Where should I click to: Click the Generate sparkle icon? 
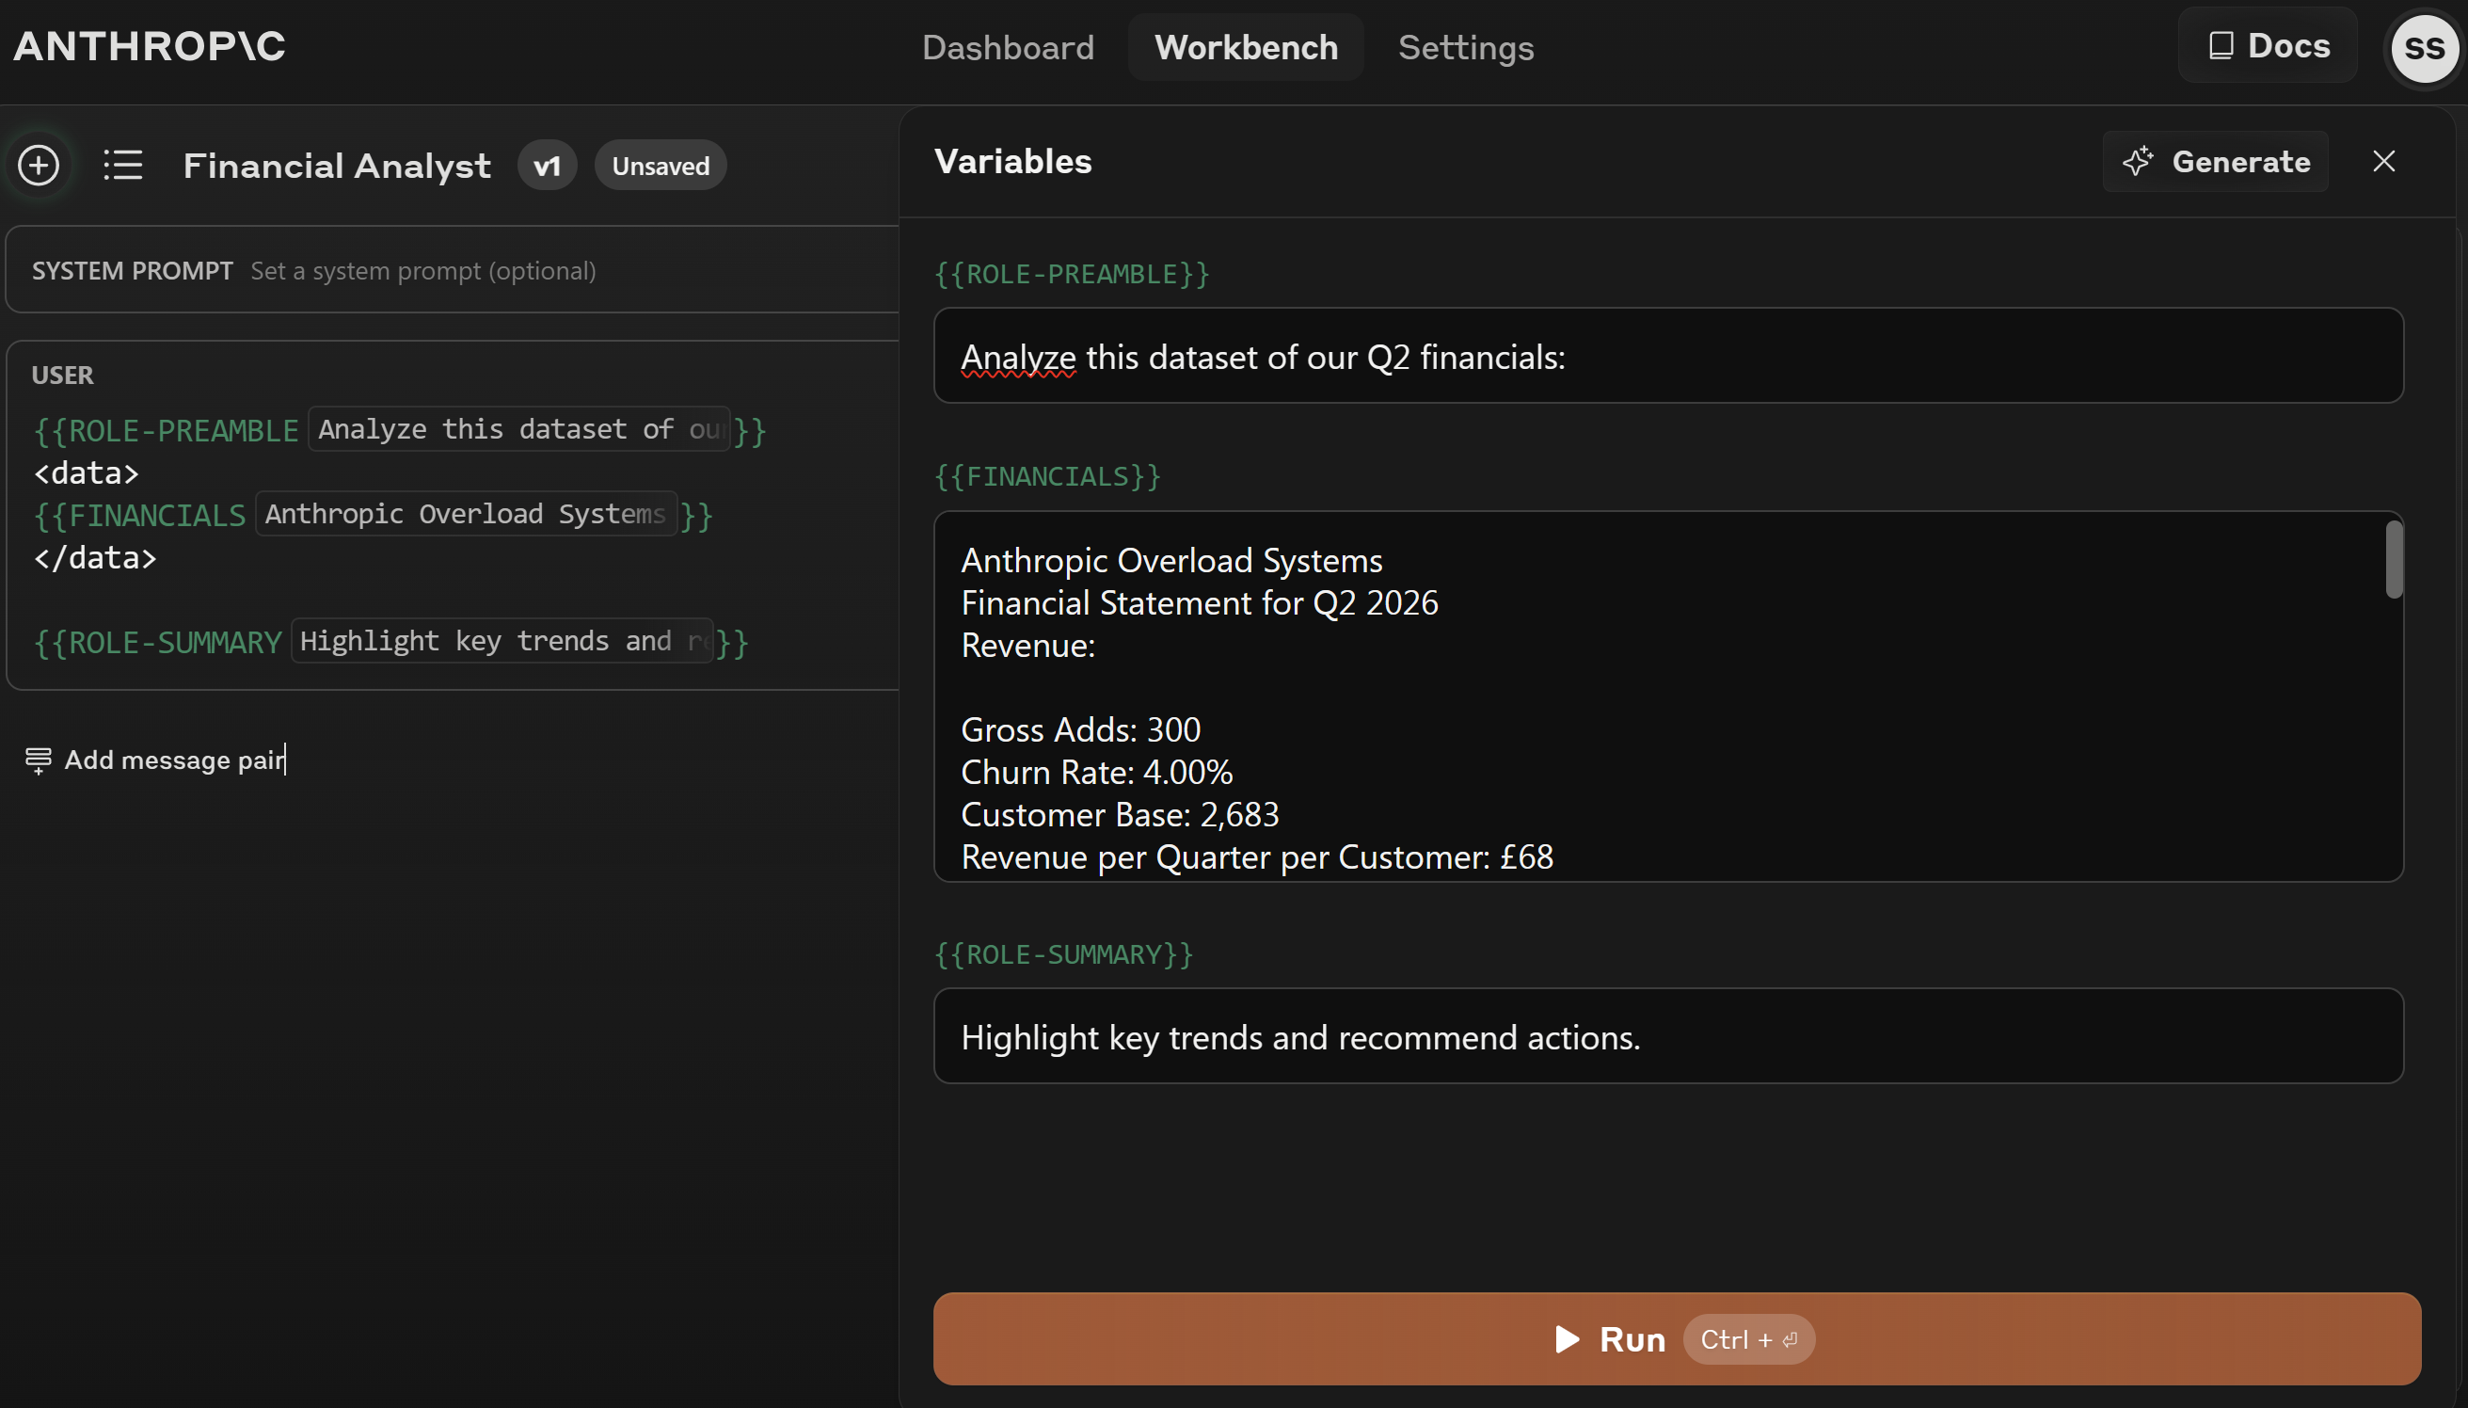coord(2138,162)
